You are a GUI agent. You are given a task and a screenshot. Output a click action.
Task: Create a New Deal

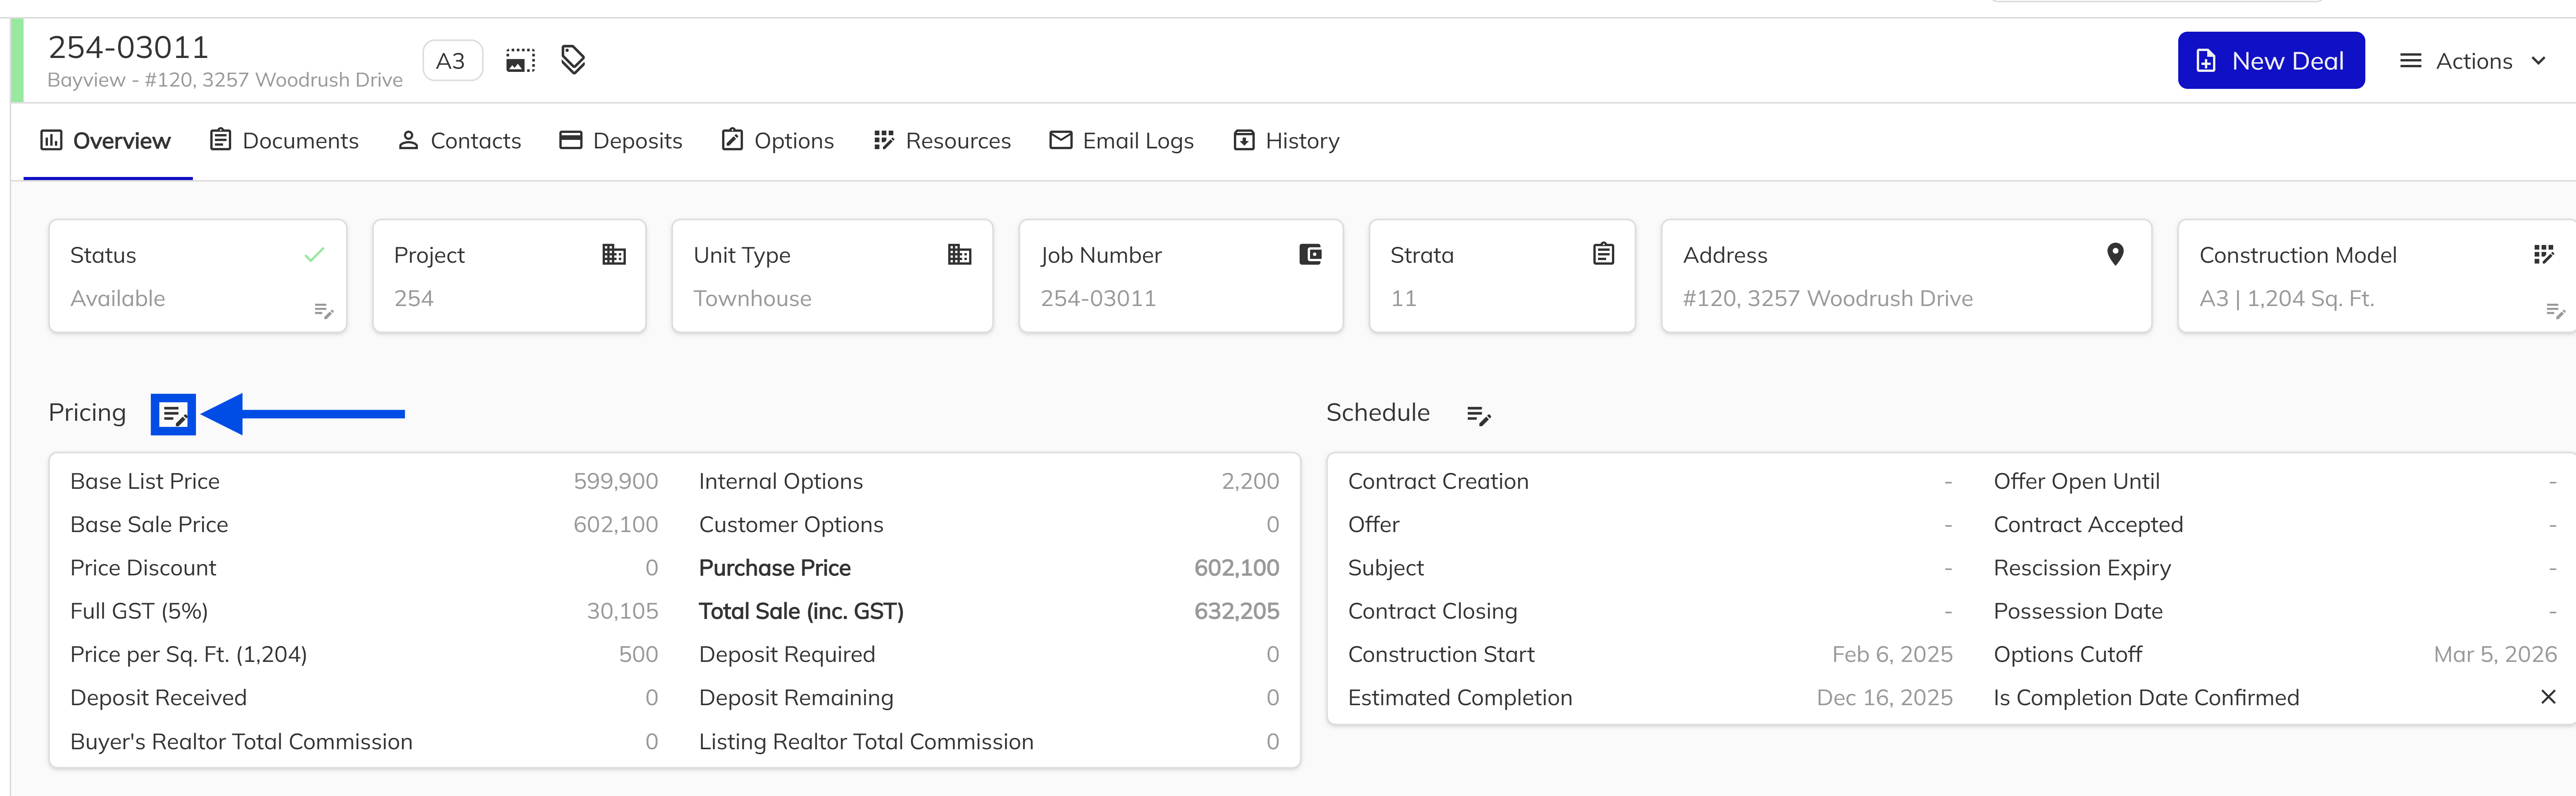[x=2271, y=60]
